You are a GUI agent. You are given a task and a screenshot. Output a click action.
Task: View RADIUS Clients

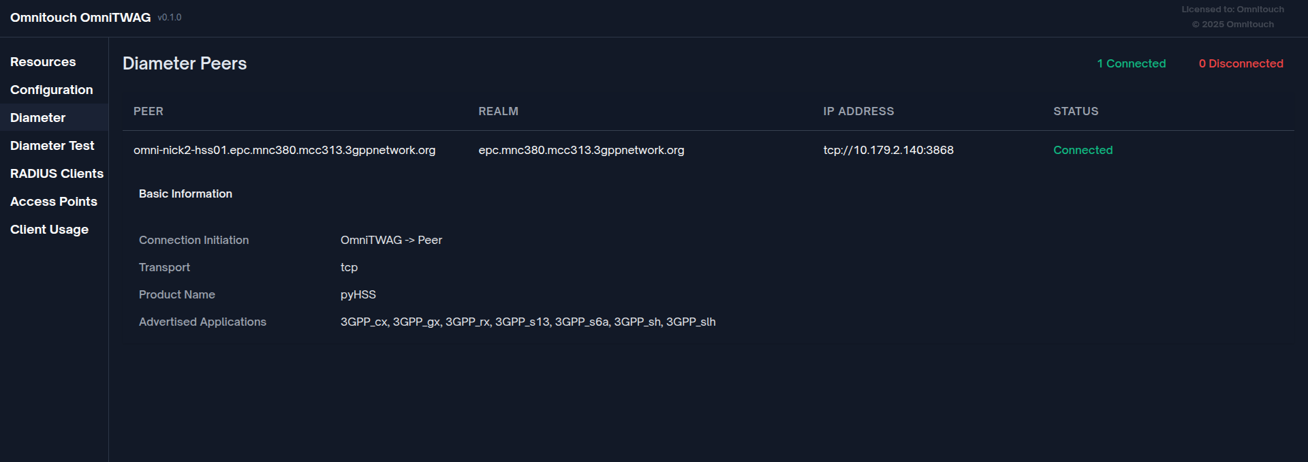[x=57, y=173]
